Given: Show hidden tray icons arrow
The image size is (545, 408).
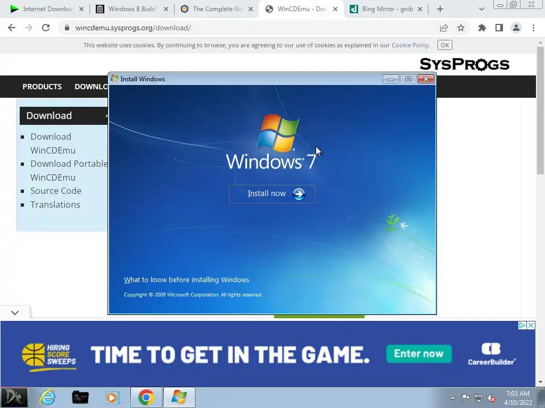Looking at the screenshot, I should click(452, 398).
